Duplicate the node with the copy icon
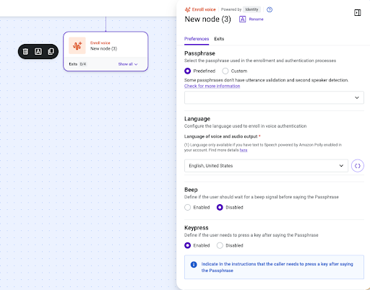Image resolution: width=370 pixels, height=290 pixels. 51,51
